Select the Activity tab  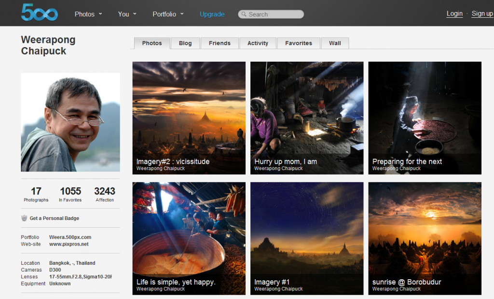point(258,43)
